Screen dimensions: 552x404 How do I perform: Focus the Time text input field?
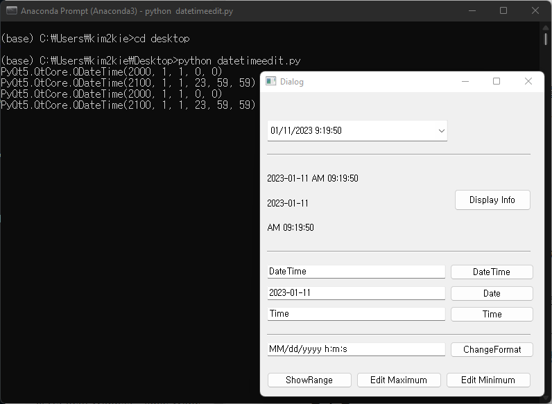click(356, 314)
